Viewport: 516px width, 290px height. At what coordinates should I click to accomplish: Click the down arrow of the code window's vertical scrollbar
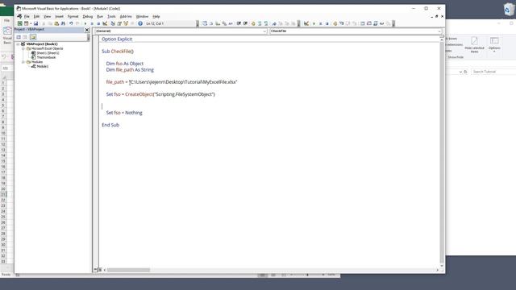[442, 265]
